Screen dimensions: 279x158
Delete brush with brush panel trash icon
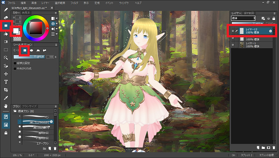pos(55,148)
